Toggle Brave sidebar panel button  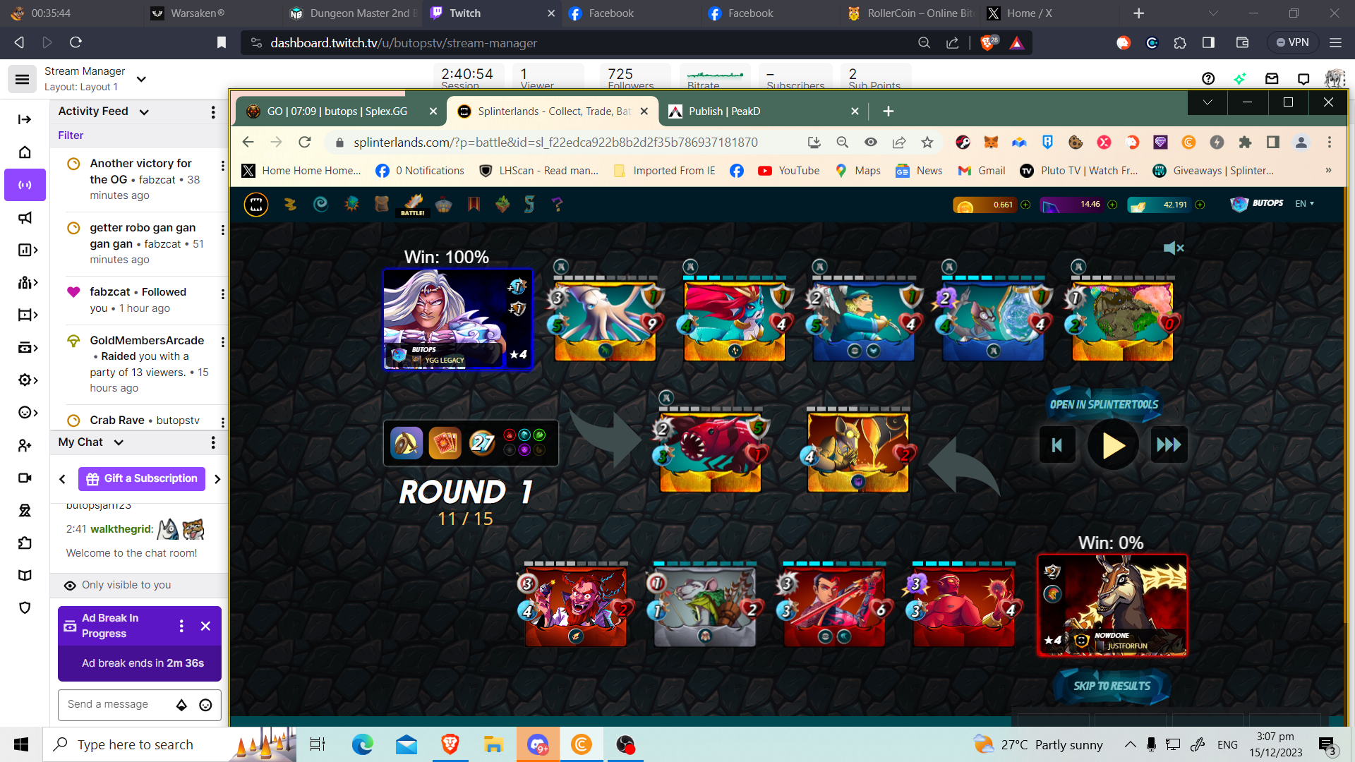(x=1208, y=43)
